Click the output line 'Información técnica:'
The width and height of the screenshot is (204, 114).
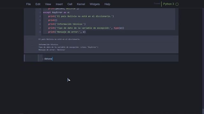[x=48, y=44]
